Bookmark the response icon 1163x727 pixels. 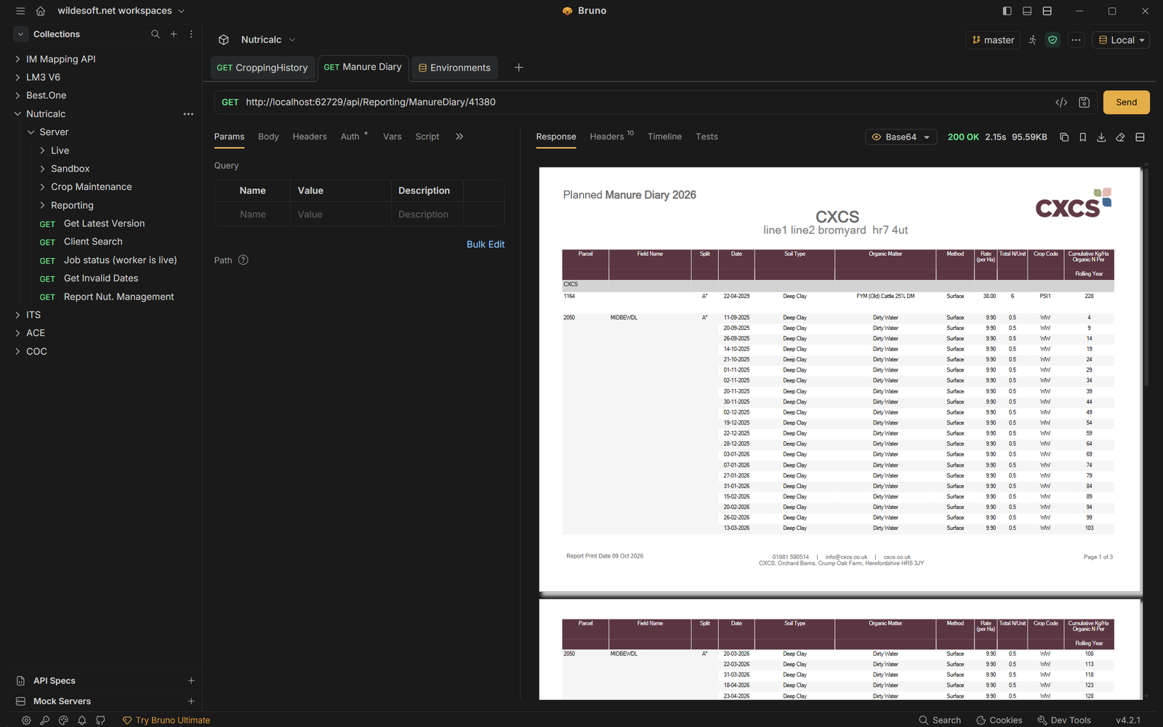[1082, 137]
